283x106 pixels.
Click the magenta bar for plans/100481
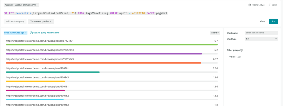tap(35, 90)
